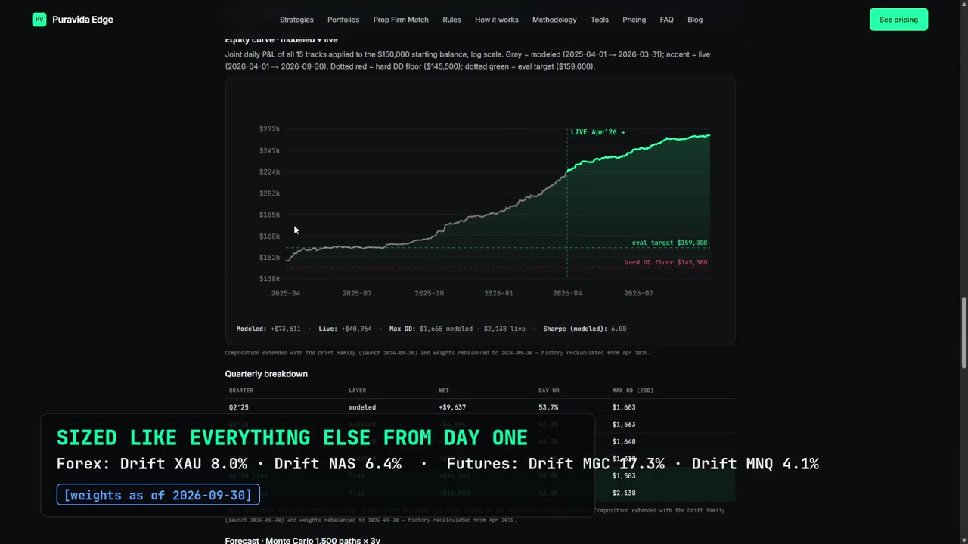Click the live green equity curve
Screen dimensions: 968x544
pos(639,150)
